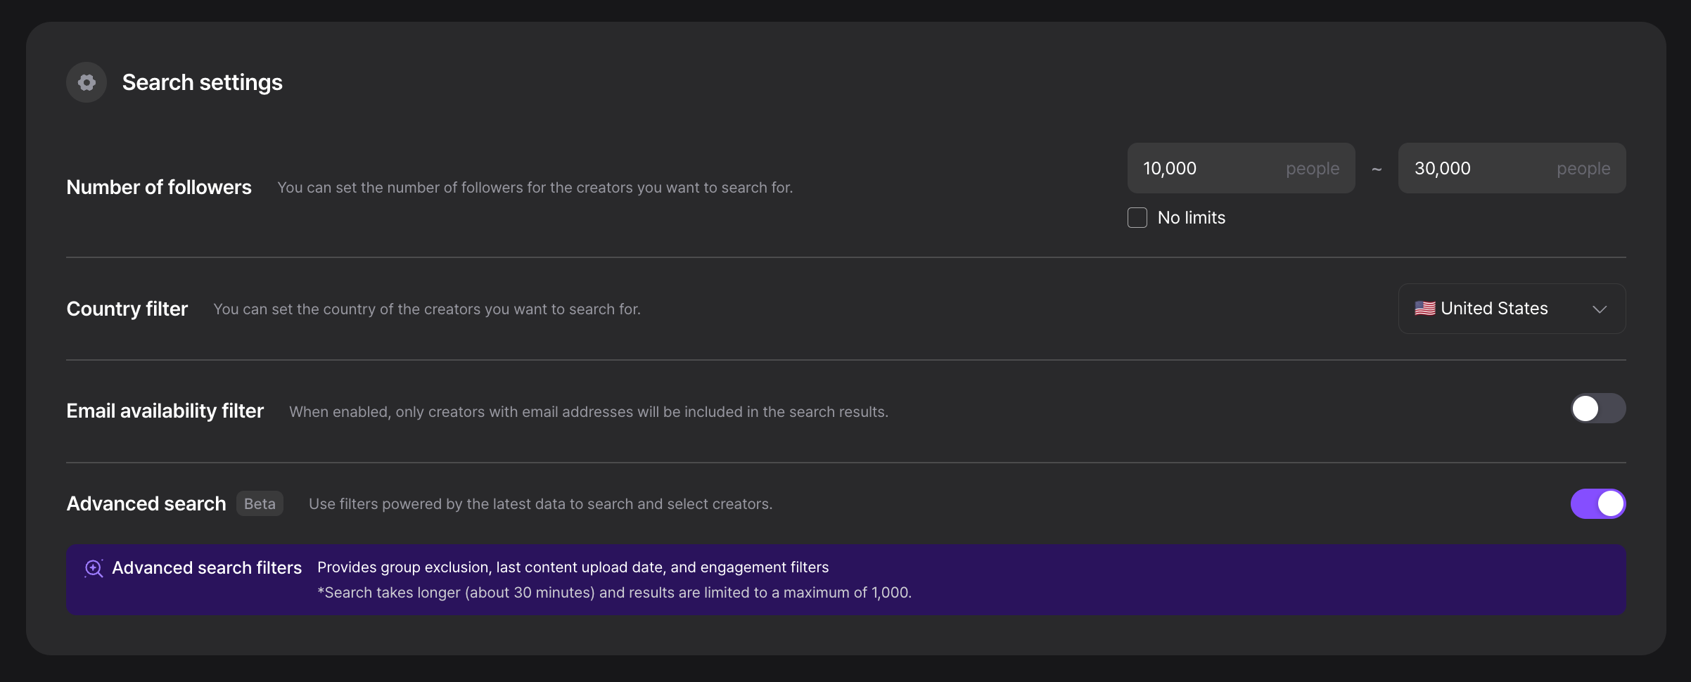Image resolution: width=1691 pixels, height=682 pixels.
Task: Click the maximum followers field showing 30,000
Action: [x=1512, y=168]
